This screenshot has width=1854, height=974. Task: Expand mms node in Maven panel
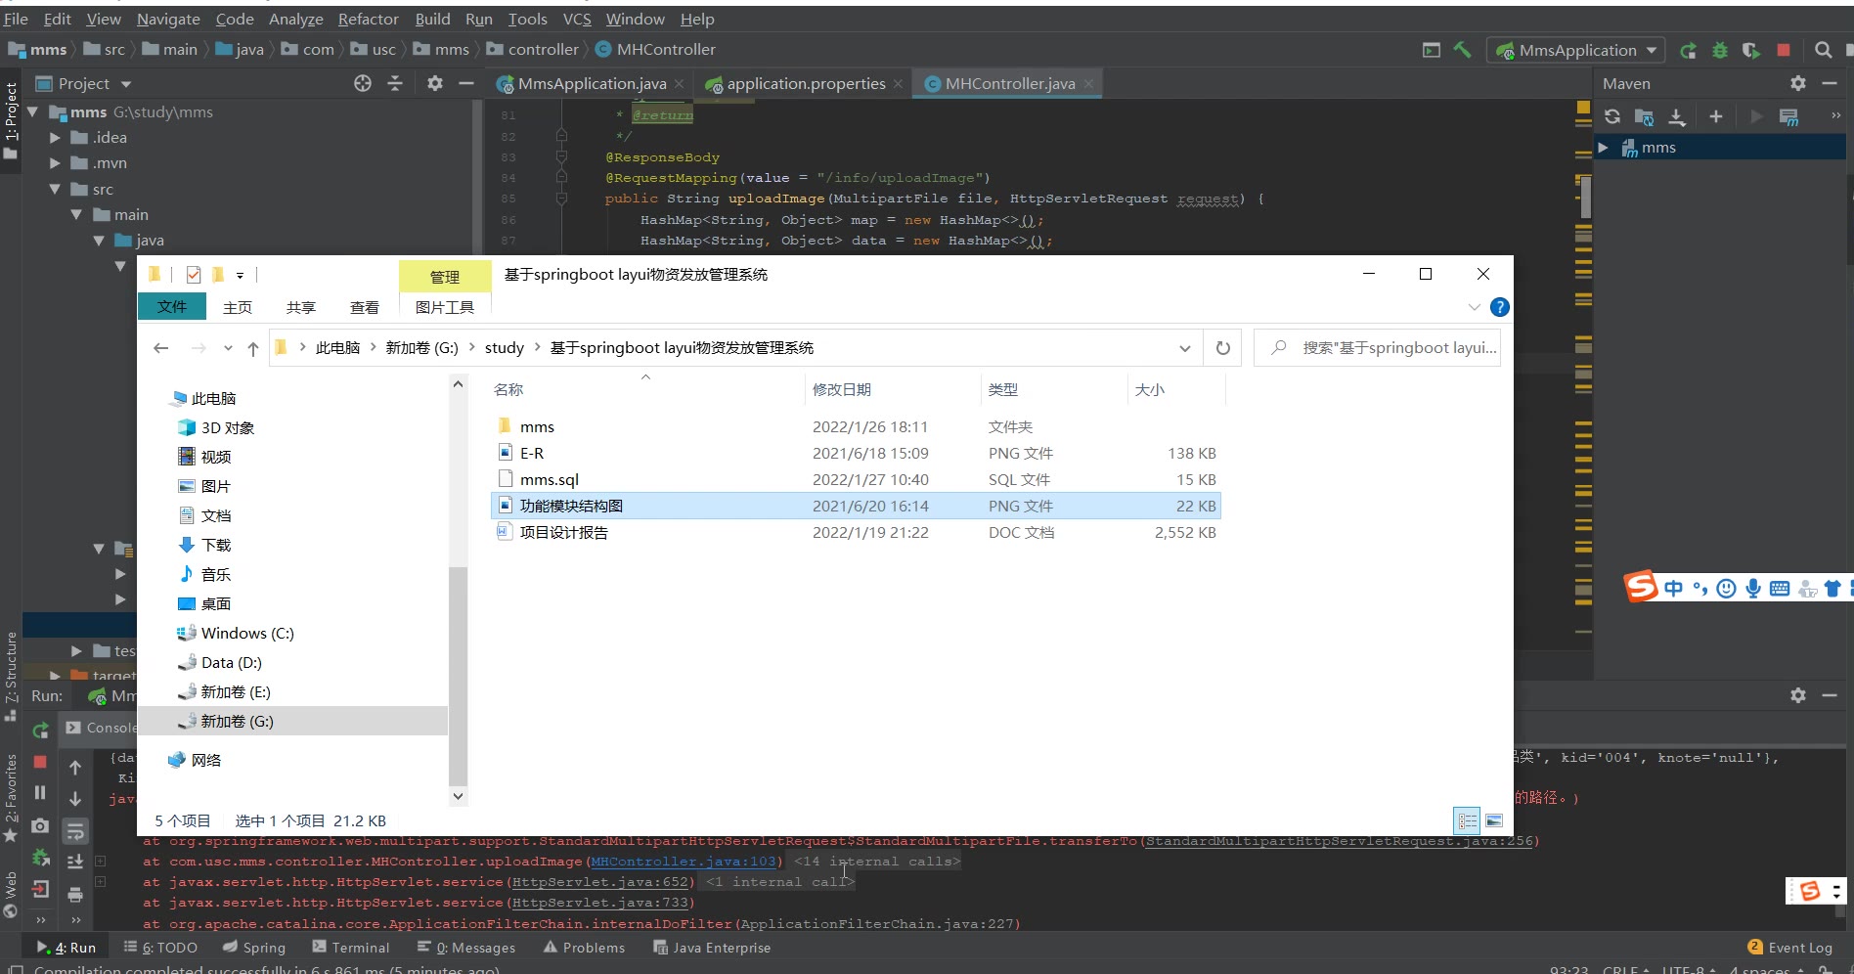[x=1603, y=148]
